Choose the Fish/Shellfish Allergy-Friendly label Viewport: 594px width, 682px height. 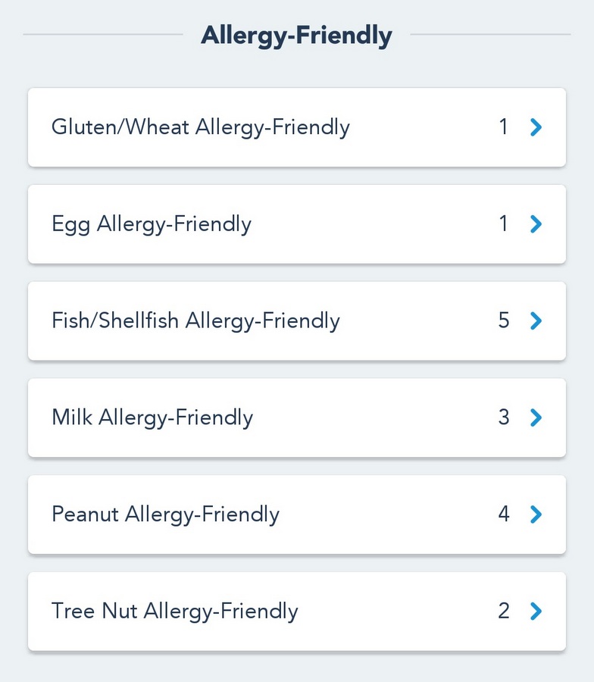click(x=195, y=321)
